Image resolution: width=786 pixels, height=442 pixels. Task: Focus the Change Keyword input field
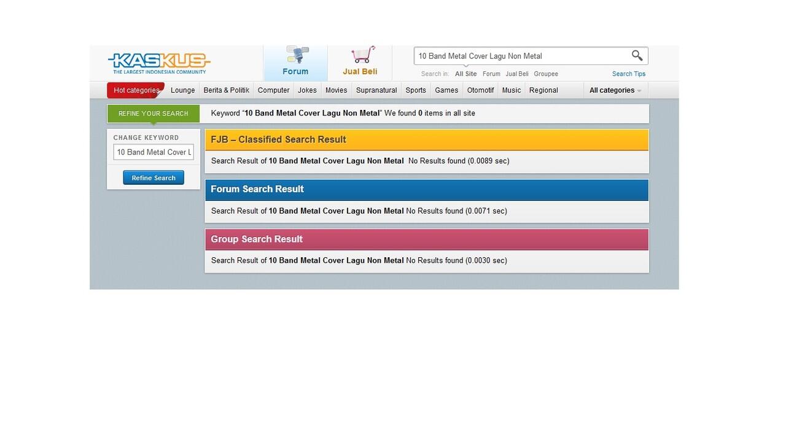click(154, 152)
